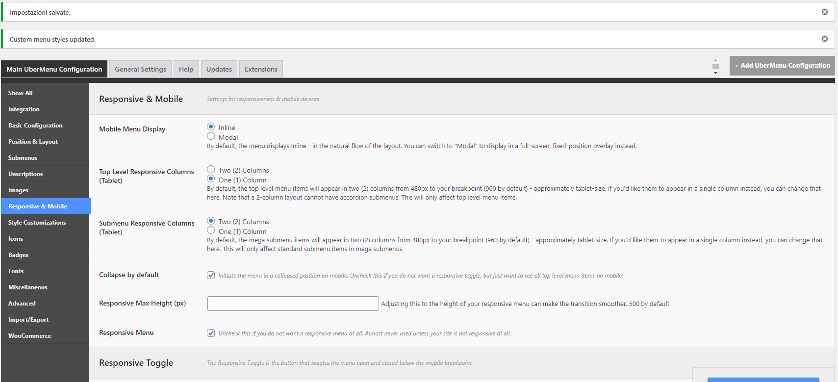
Task: Click the tab scroll up arrow
Action: point(715,60)
